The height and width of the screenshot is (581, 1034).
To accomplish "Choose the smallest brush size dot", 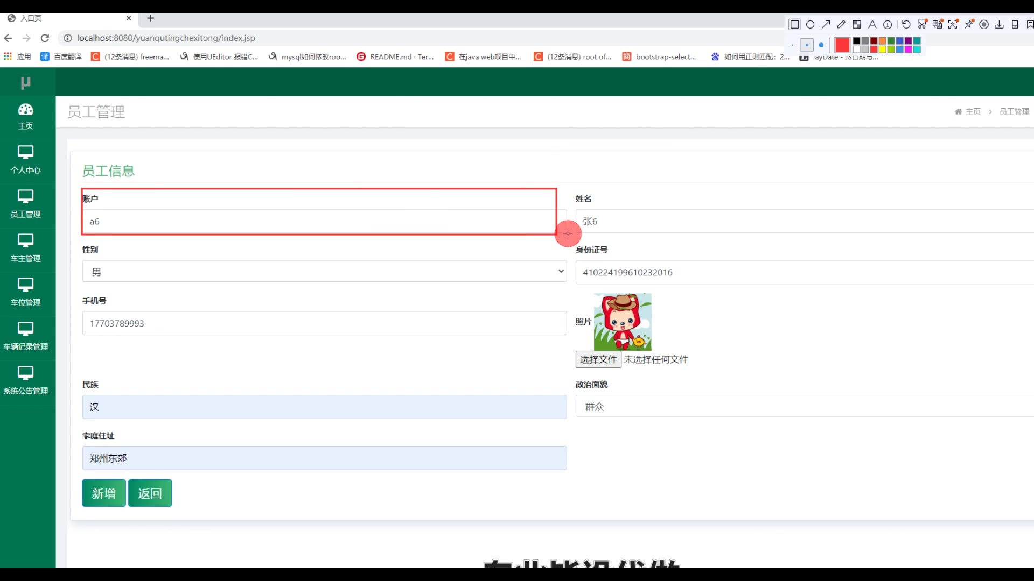I will pos(792,45).
